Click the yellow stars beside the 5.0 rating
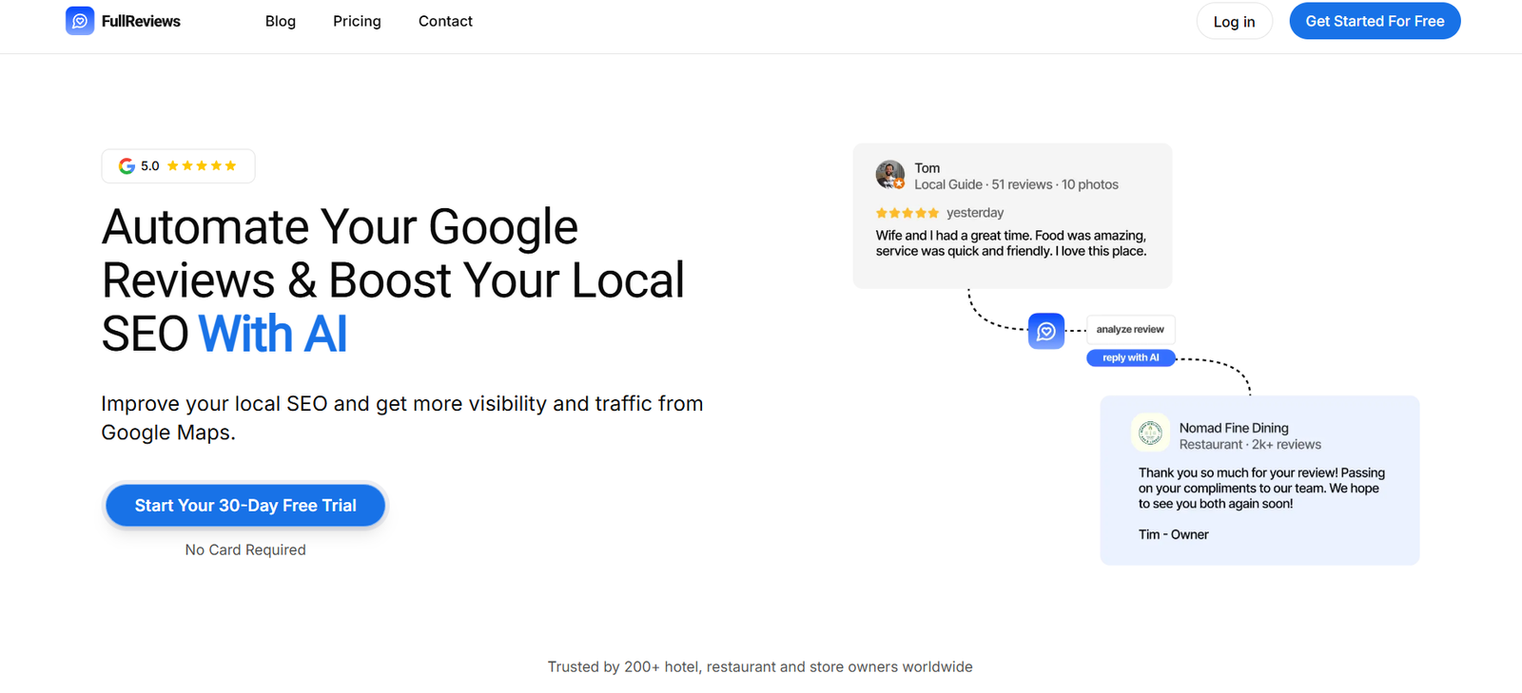Image resolution: width=1522 pixels, height=693 pixels. click(202, 166)
